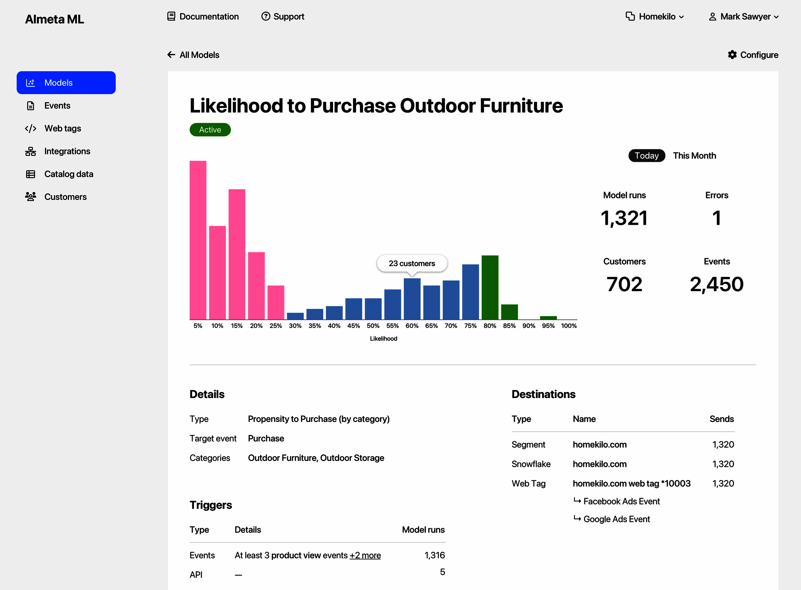Click the Integrations network icon

[30, 151]
